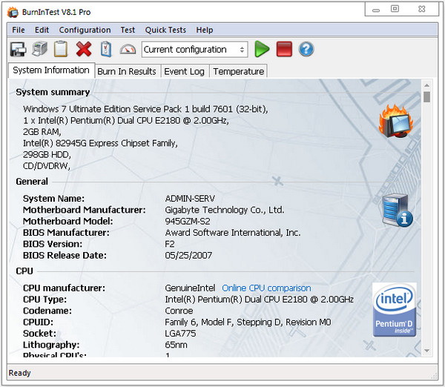Click the vertical scrollbar thumb

pyautogui.click(x=427, y=96)
